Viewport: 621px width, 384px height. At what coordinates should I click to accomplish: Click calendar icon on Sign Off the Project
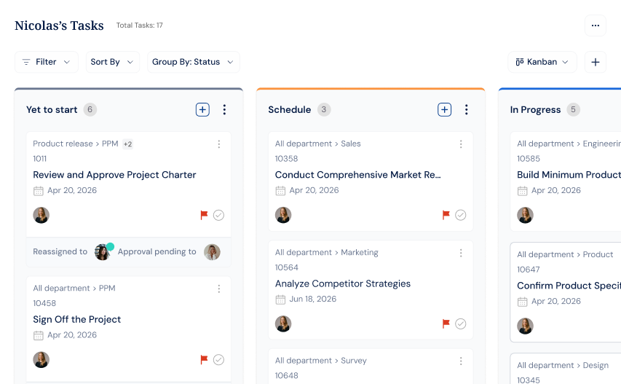39,336
